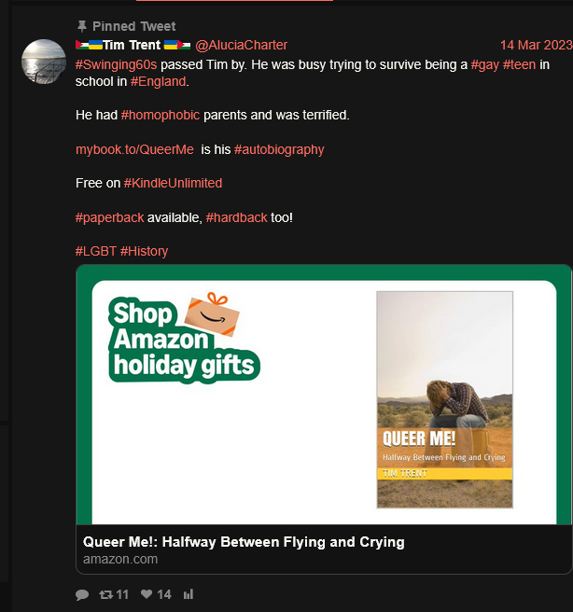The height and width of the screenshot is (612, 573).
Task: Open the #homophobic hashtag
Action: 161,115
